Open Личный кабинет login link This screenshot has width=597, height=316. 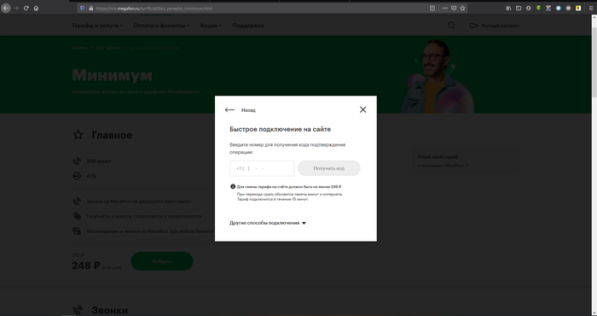click(494, 26)
